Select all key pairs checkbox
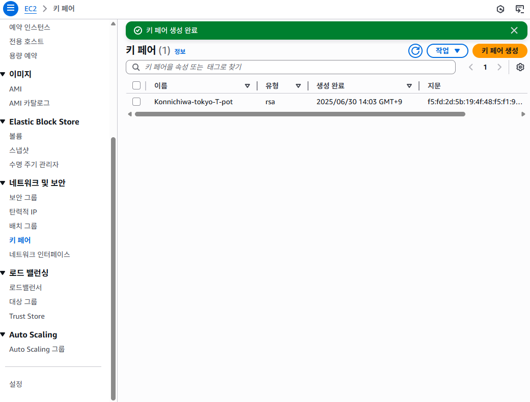 (136, 85)
